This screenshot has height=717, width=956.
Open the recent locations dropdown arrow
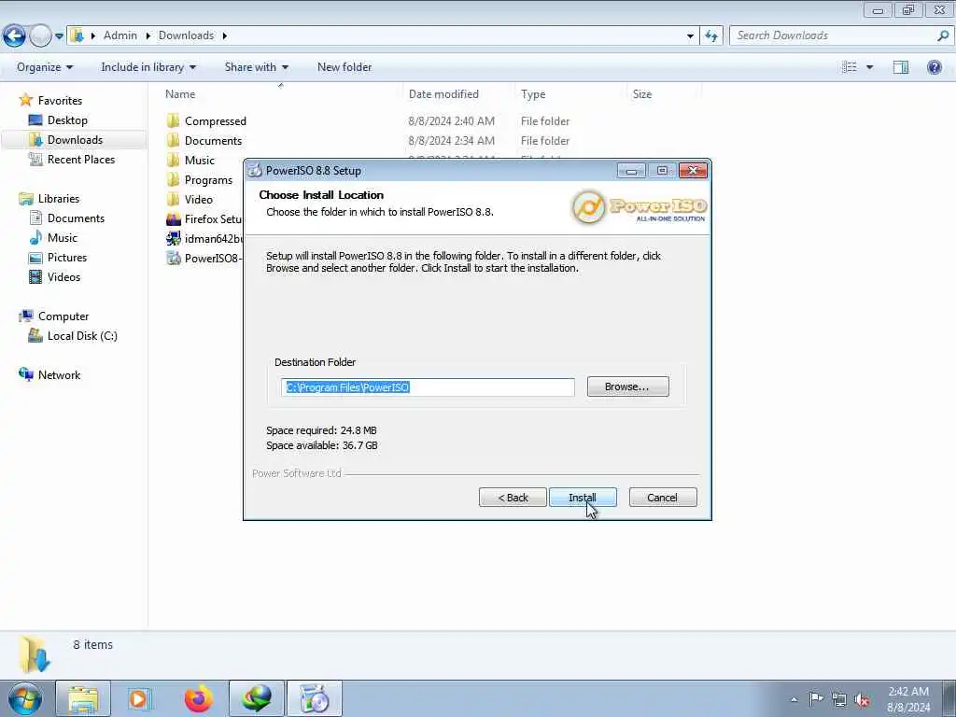point(59,36)
